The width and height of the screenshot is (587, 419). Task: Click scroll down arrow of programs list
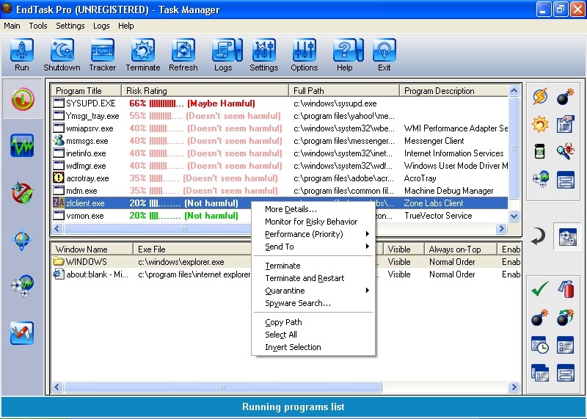click(x=514, y=216)
